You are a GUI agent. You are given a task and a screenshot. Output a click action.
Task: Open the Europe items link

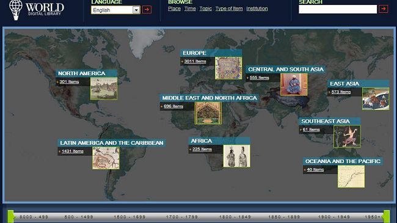(x=195, y=61)
